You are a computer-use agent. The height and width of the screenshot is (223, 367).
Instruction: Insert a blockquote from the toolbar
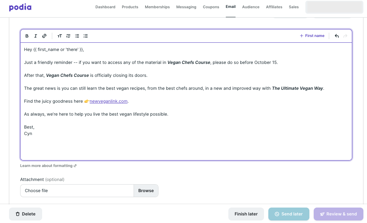[68, 36]
